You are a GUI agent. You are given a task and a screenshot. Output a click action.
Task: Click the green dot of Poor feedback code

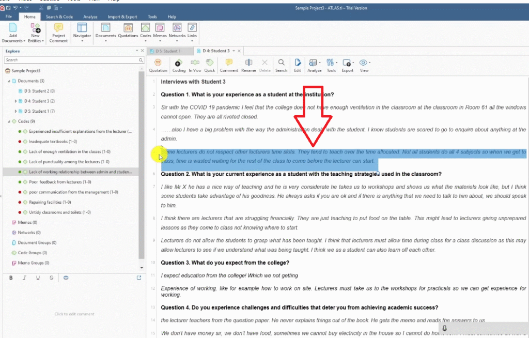tap(19, 182)
